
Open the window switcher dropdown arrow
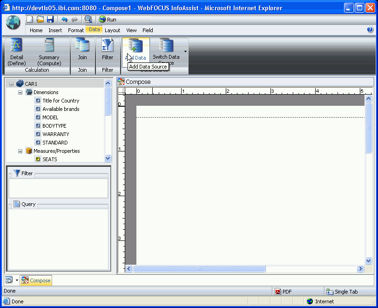point(17,280)
